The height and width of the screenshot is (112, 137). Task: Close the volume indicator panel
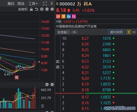click(47, 84)
